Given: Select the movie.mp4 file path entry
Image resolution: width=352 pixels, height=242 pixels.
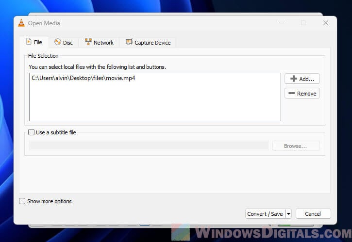Looking at the screenshot, I should point(84,78).
